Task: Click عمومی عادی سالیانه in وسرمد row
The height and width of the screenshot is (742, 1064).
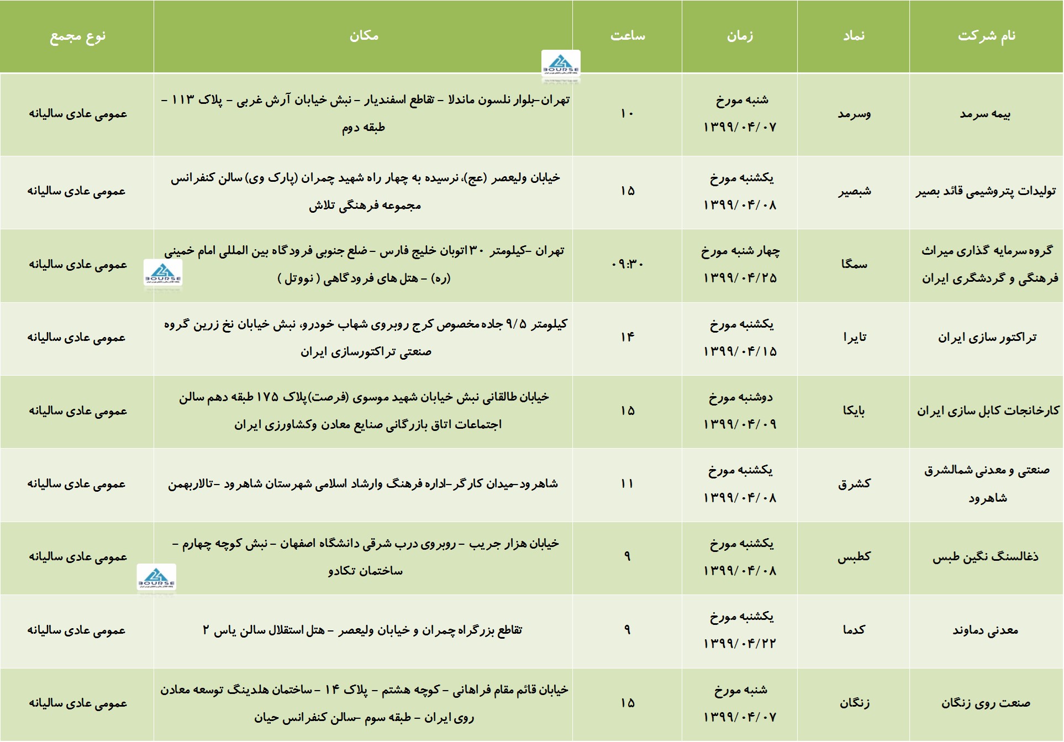Action: 77,114
